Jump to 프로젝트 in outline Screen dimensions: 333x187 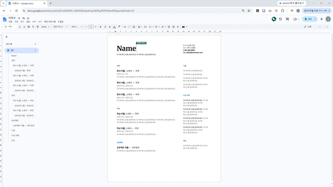point(15,121)
